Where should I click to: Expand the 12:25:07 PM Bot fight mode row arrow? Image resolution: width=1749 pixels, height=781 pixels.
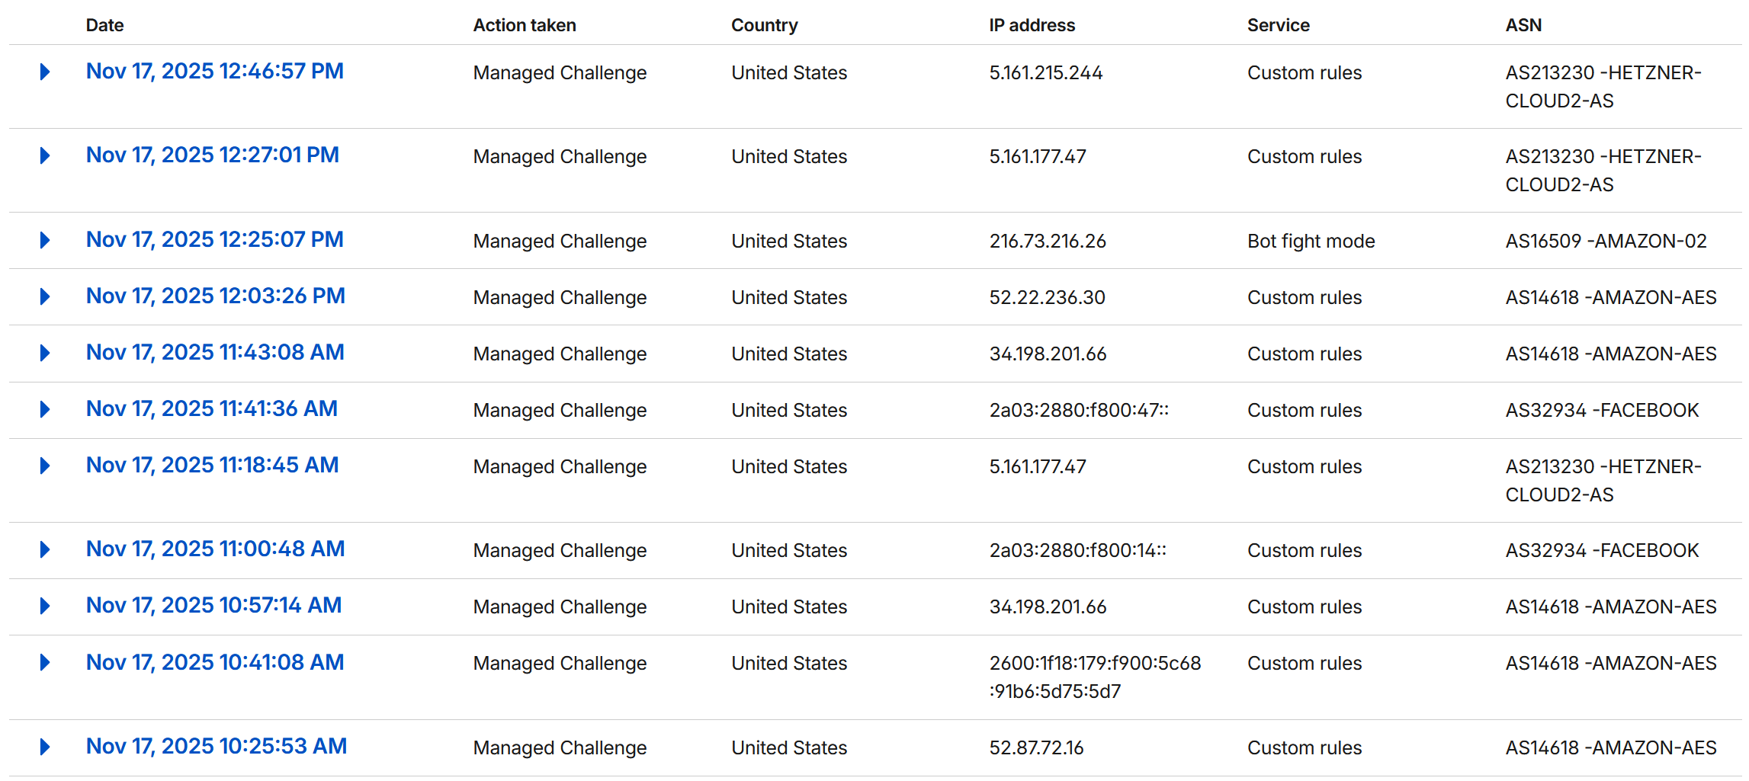point(45,240)
